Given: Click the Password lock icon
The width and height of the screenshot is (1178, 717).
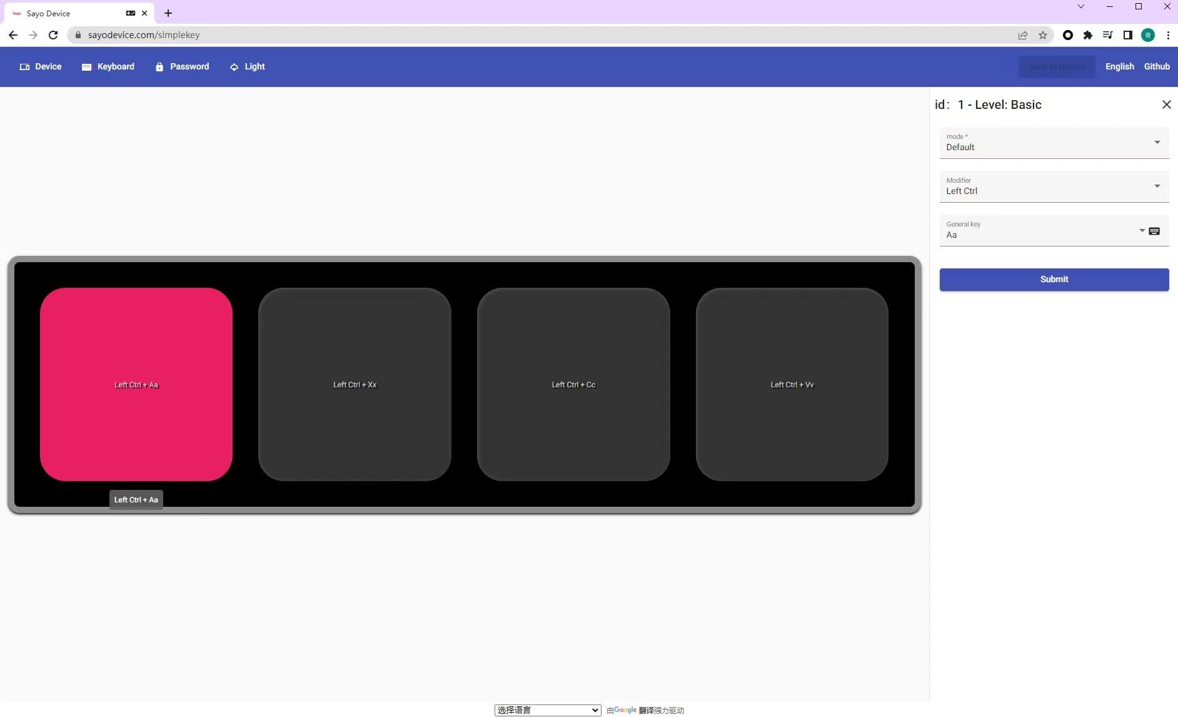Looking at the screenshot, I should pyautogui.click(x=159, y=66).
